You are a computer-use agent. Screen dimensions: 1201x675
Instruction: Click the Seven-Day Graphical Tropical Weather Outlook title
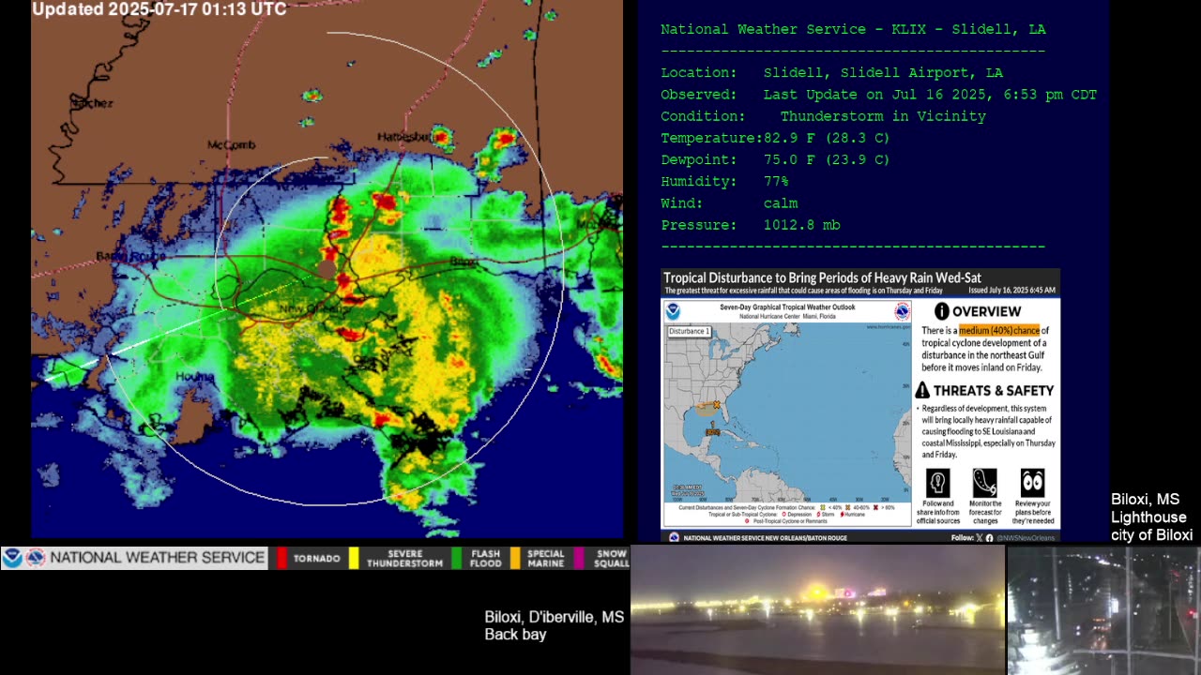pyautogui.click(x=787, y=307)
